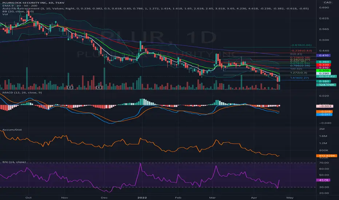Click the -0.236(0.43) Fib level label
The height and width of the screenshot is (200, 339).
coord(301,51)
